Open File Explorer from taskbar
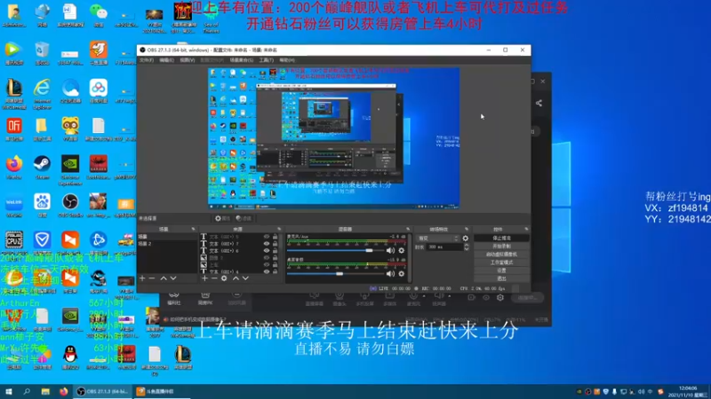The height and width of the screenshot is (399, 711). (x=45, y=391)
